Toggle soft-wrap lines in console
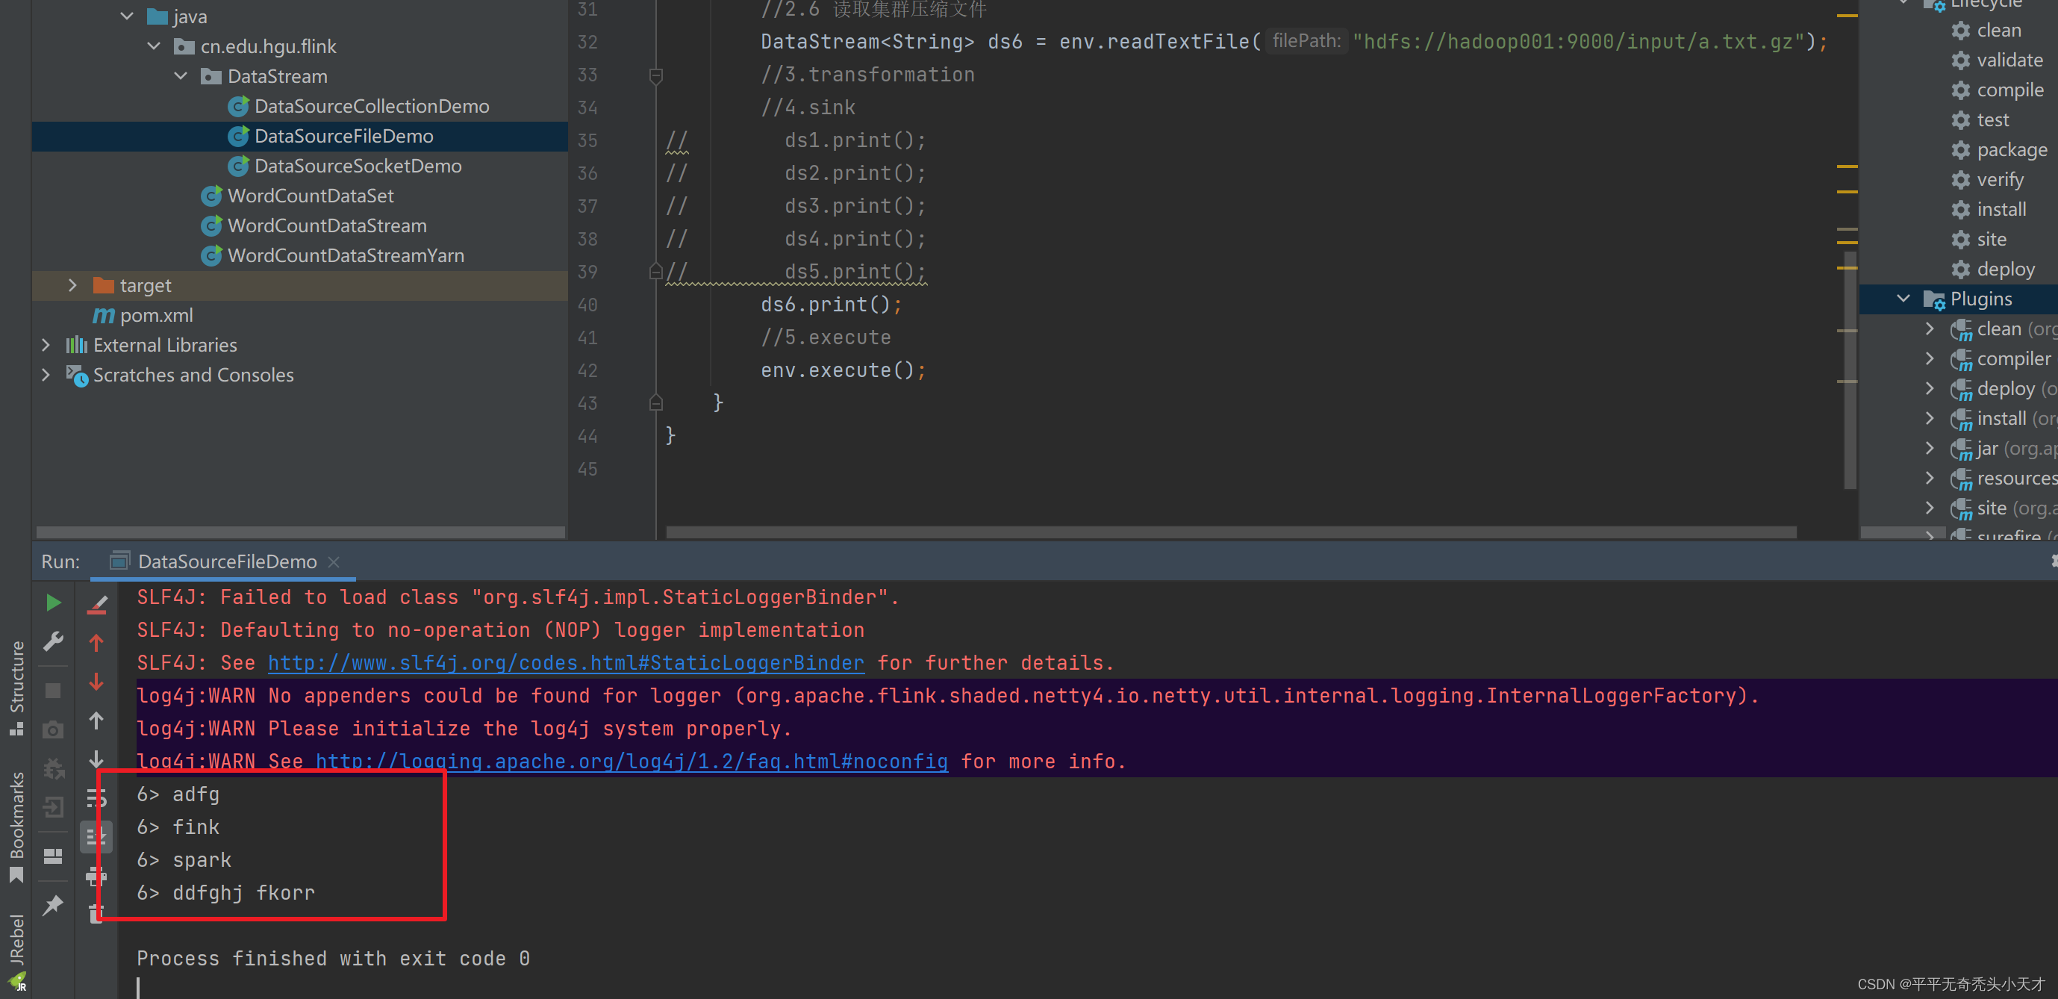 pos(97,797)
